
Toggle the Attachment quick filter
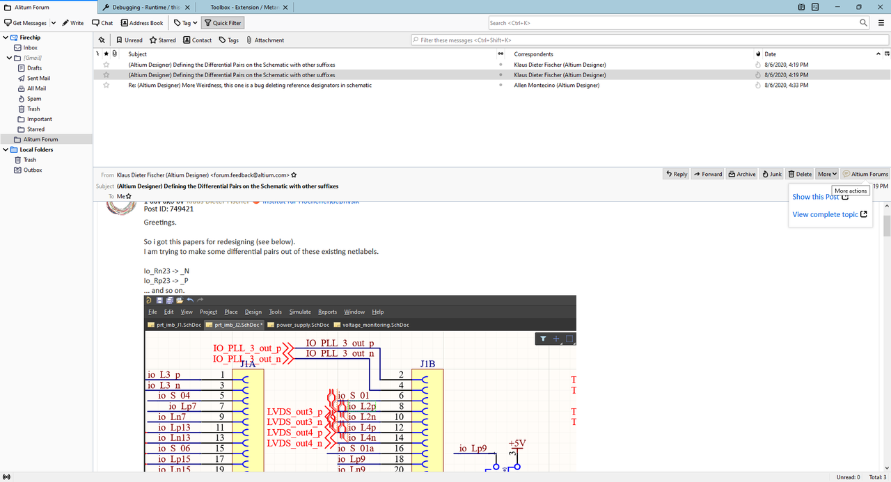pyautogui.click(x=265, y=40)
